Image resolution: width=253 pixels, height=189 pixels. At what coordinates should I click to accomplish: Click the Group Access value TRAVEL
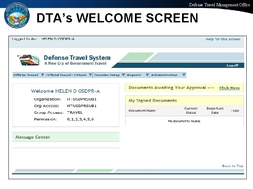point(75,112)
